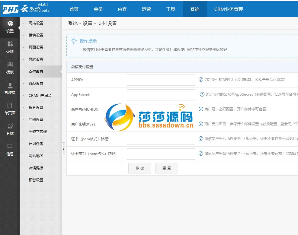
Task: Open 网站地图 in the submenu
Action: click(x=36, y=156)
